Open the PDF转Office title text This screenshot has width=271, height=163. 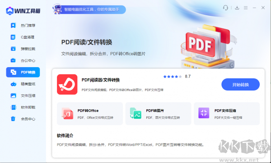point(88,111)
